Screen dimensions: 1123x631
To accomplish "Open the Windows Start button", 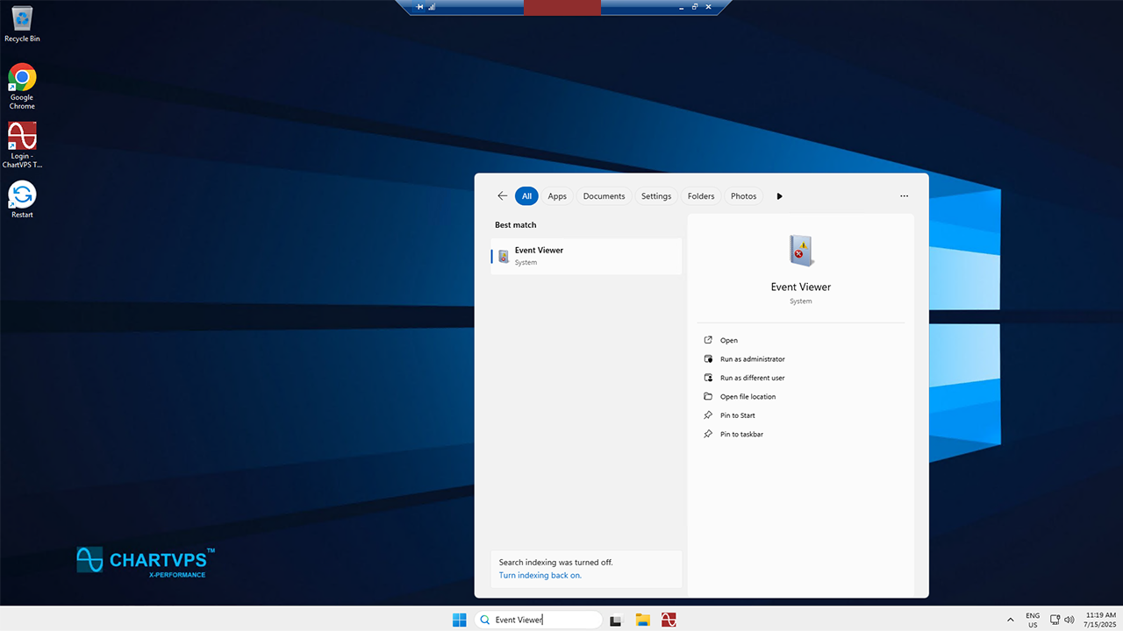I will [460, 620].
